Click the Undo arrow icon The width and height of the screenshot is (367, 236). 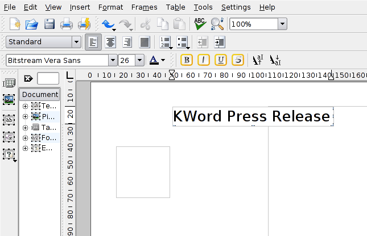point(108,24)
